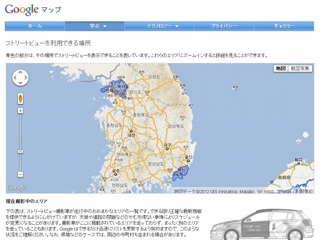This screenshot has height=240, width=326.
Task: Click the 경기도 province label
Action: [135, 92]
